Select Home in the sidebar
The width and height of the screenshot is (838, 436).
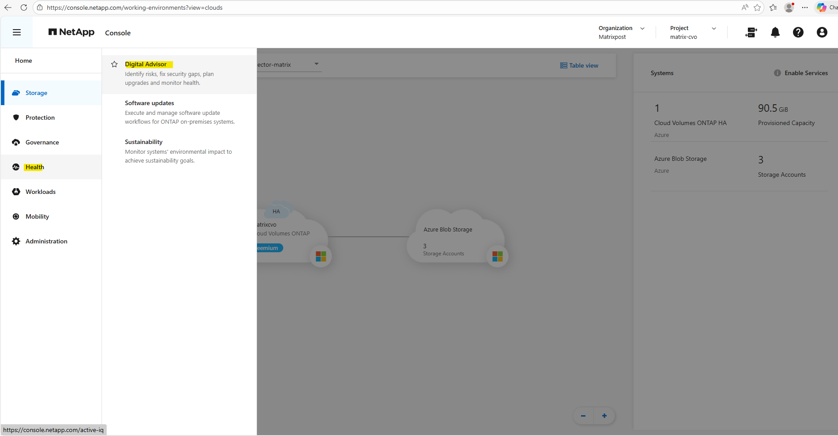[x=23, y=61]
